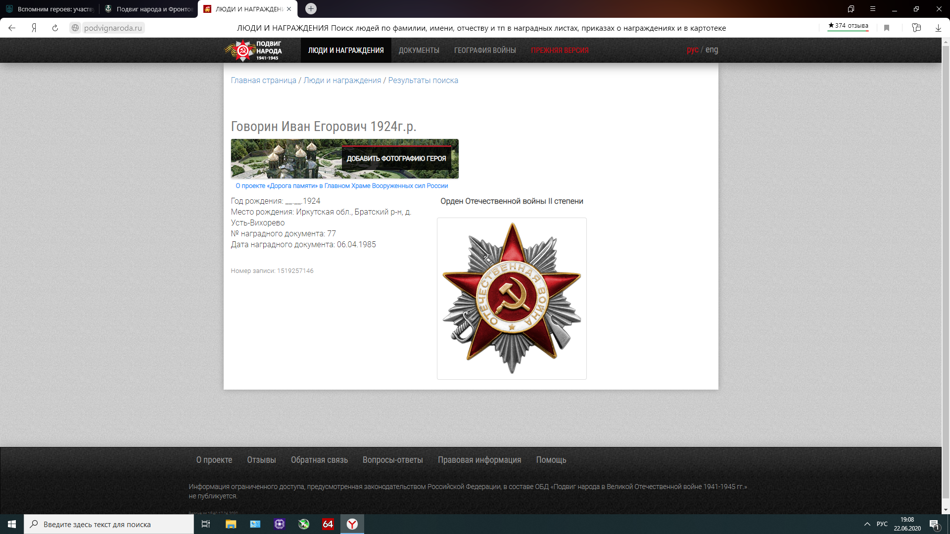Click the Podvig Naroda site logo

(x=253, y=50)
